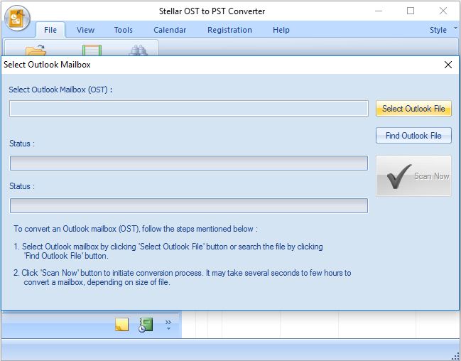Open the View tab

pos(85,30)
